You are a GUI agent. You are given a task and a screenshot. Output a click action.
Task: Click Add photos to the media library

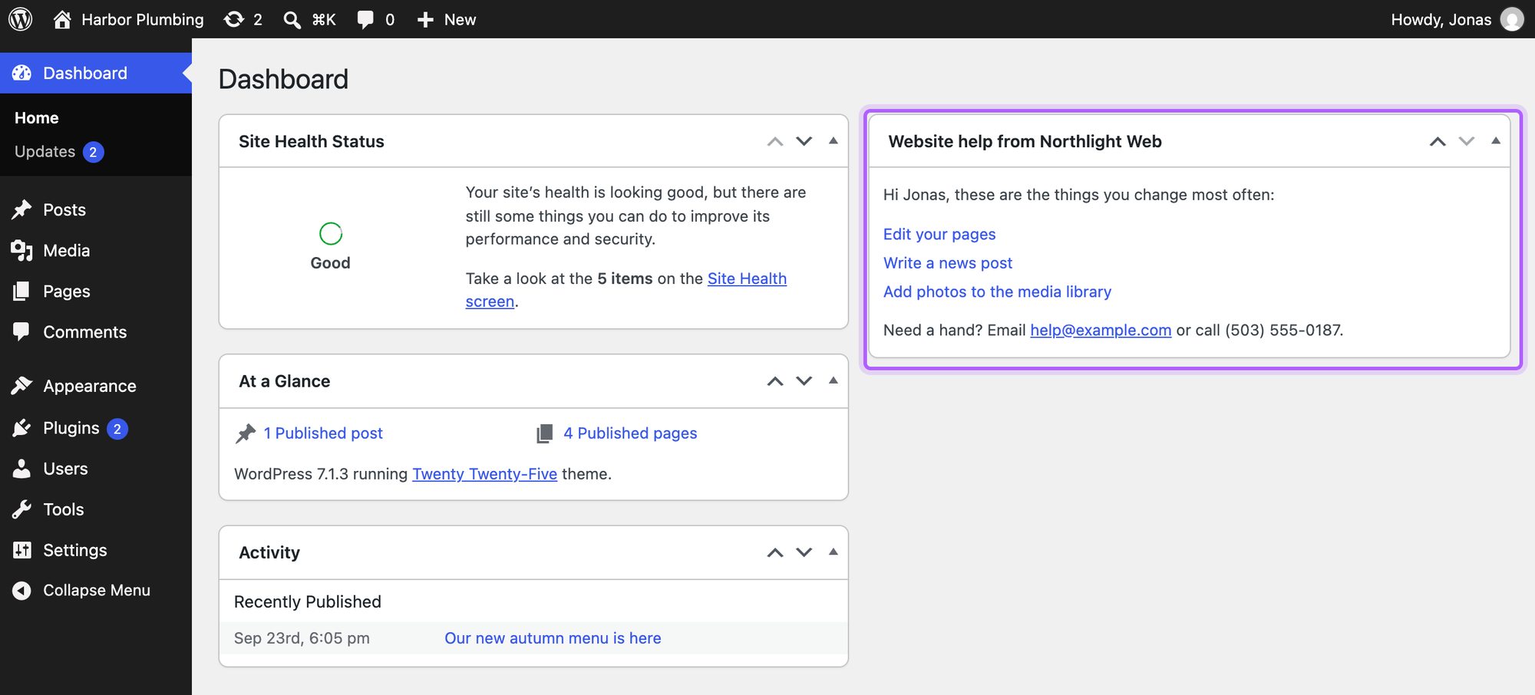[x=997, y=292]
